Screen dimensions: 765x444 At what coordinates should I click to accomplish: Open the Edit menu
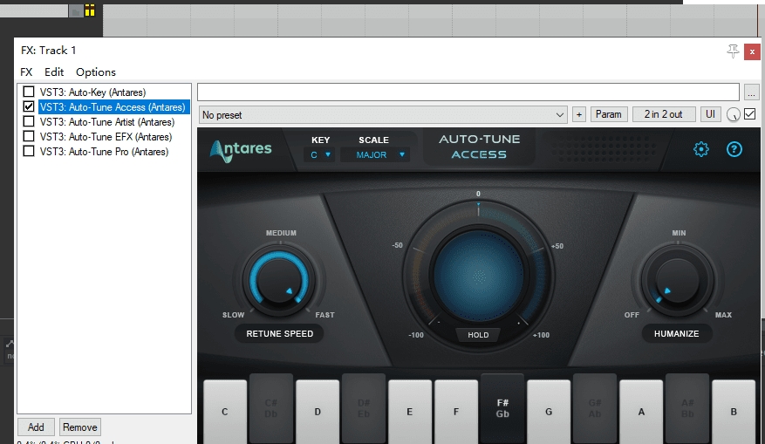coord(54,72)
